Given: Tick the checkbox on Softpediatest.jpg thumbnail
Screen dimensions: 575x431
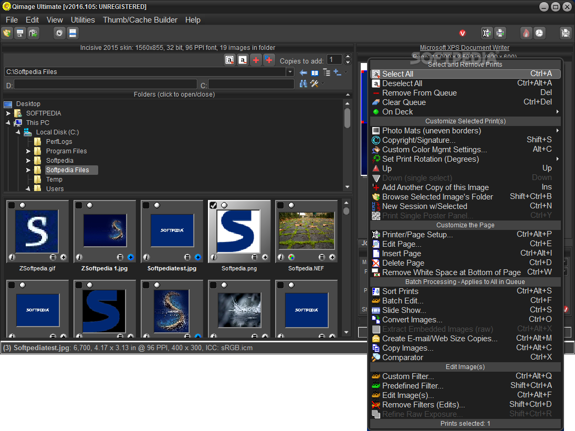Looking at the screenshot, I should point(146,205).
